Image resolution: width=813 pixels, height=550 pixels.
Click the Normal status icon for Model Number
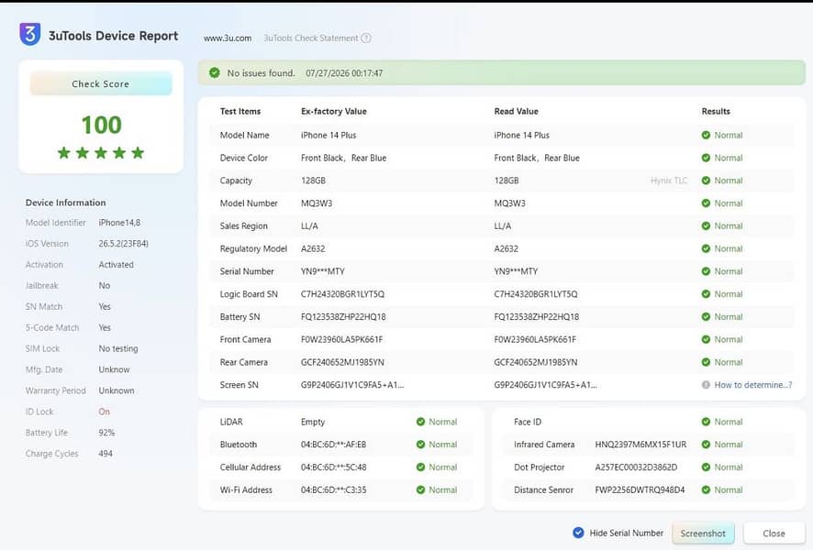706,203
